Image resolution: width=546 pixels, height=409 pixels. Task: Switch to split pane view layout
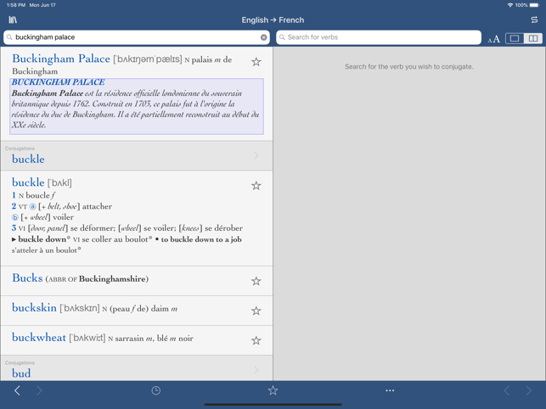[x=532, y=38]
